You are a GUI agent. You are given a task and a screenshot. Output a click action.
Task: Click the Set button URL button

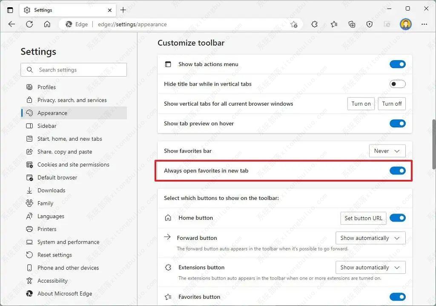click(364, 218)
